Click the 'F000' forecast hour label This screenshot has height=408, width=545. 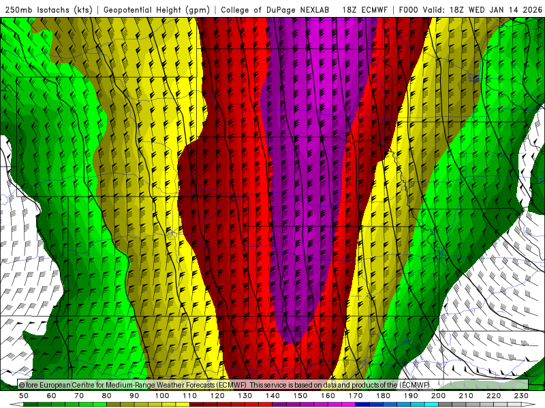(x=409, y=10)
